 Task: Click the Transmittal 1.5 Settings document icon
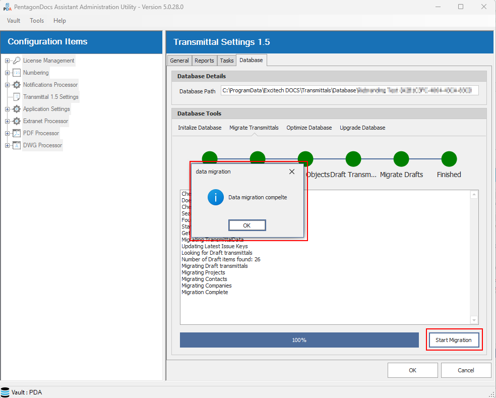pyautogui.click(x=17, y=97)
